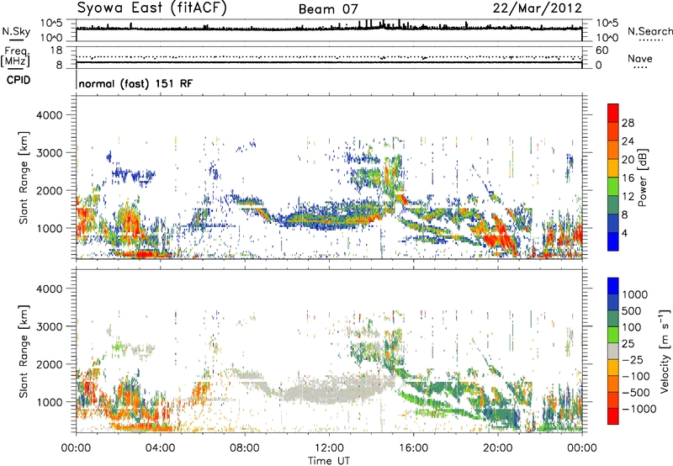The width and height of the screenshot is (673, 466).
Task: Click the '-25' velocity colorbar label
Action: 632,360
